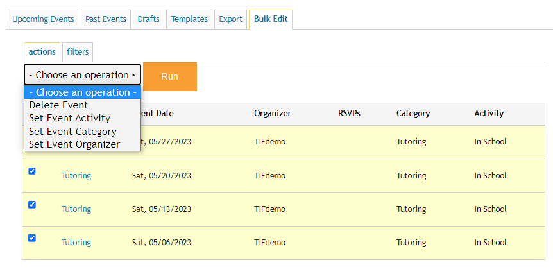
Task: Open the Tutoring event link for 05/06/2023
Action: (76, 243)
